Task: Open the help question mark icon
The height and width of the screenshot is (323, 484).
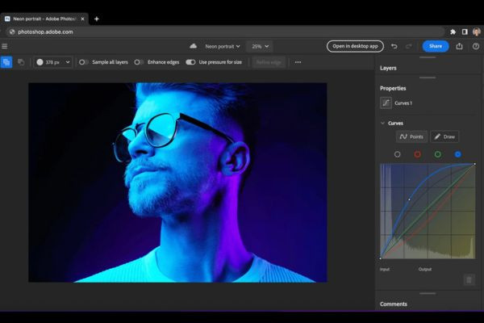Action: tap(476, 46)
